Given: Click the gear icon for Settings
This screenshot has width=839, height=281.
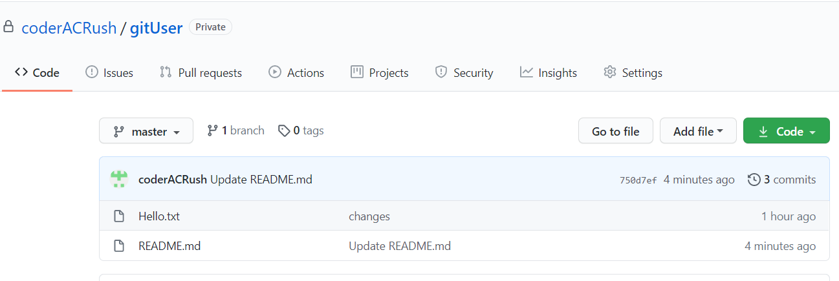Looking at the screenshot, I should click(x=609, y=72).
